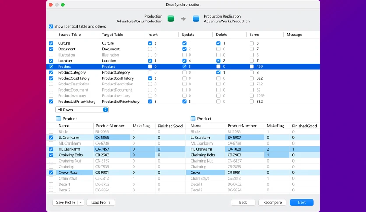Proceed with the Next button
The height and width of the screenshot is (212, 366).
coord(302,202)
